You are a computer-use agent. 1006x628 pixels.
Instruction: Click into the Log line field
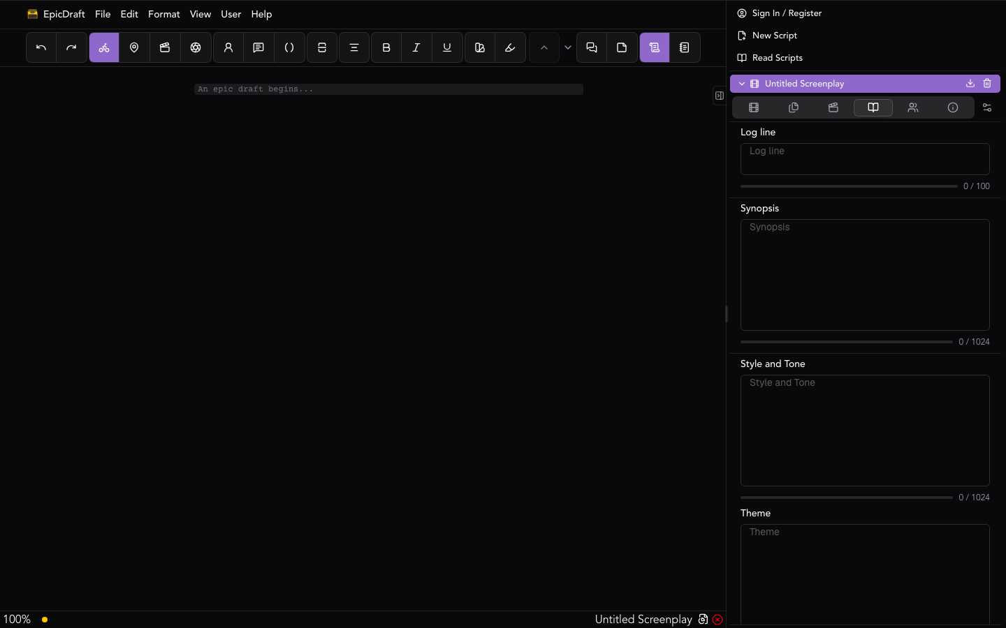(x=865, y=159)
